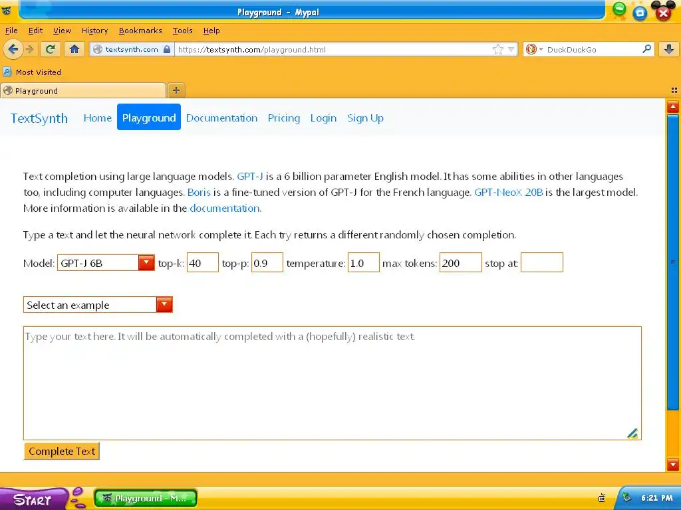
Task: Click the Mypal icon in title bar corner
Action: pyautogui.click(x=7, y=11)
